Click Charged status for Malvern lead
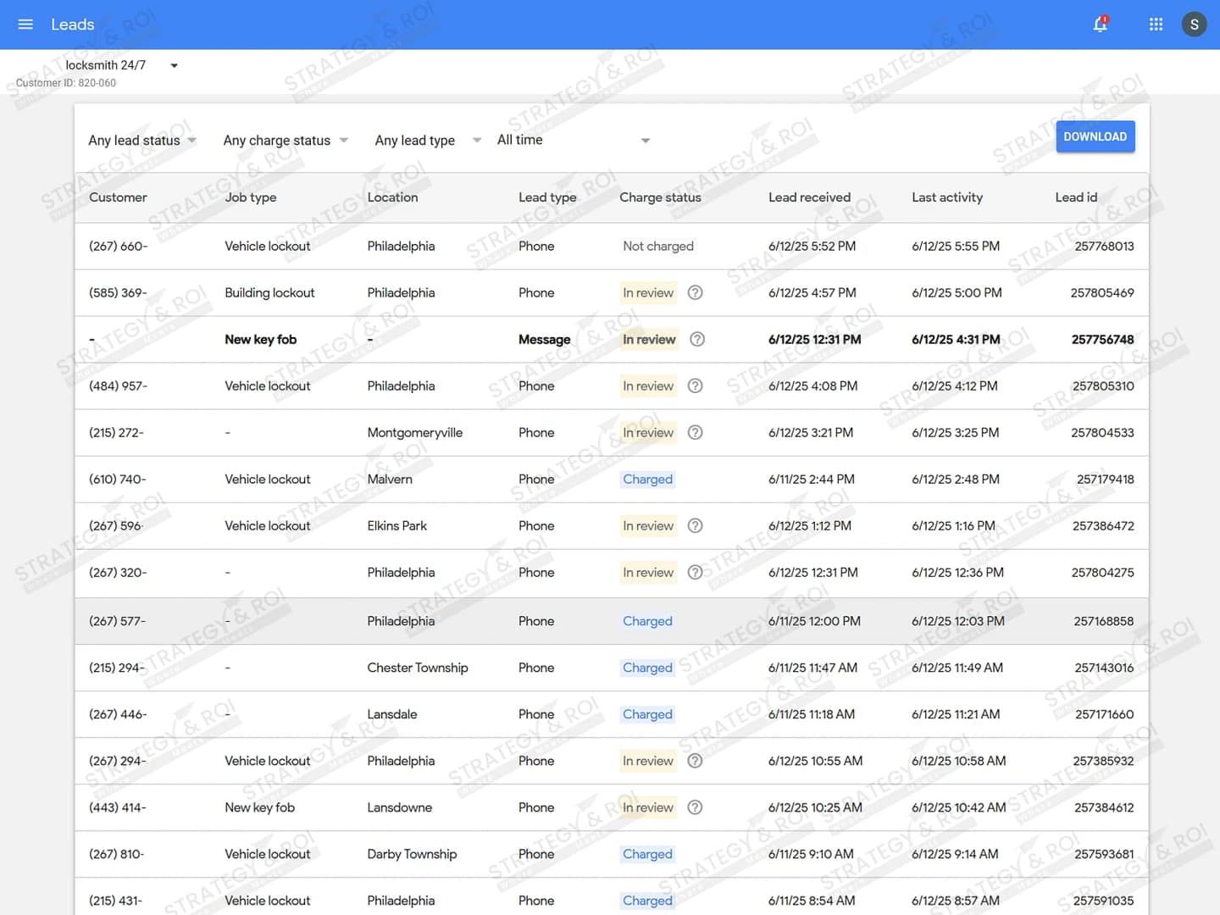Screen dimensions: 1220x915 point(647,480)
